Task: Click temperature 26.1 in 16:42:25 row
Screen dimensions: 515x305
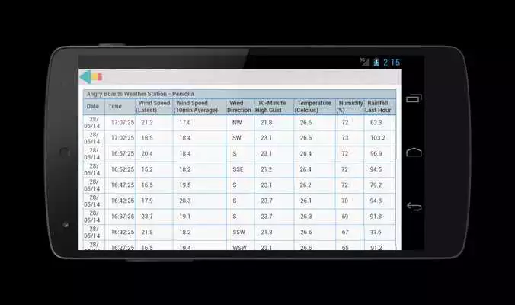Action: click(305, 201)
